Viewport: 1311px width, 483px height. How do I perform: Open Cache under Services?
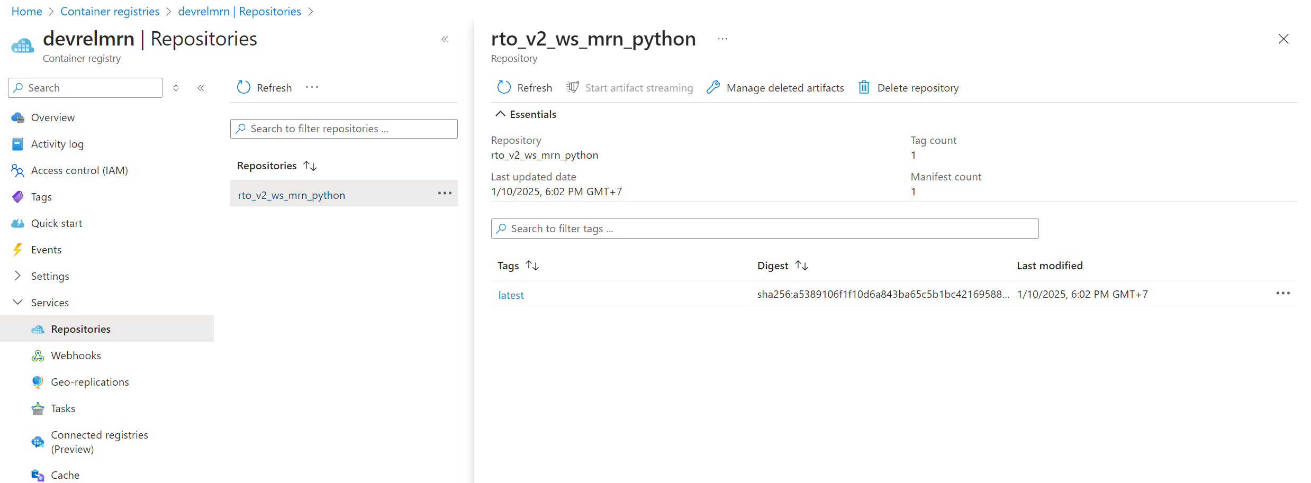point(65,475)
